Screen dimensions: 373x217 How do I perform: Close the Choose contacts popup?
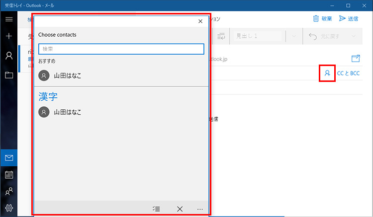[200, 21]
